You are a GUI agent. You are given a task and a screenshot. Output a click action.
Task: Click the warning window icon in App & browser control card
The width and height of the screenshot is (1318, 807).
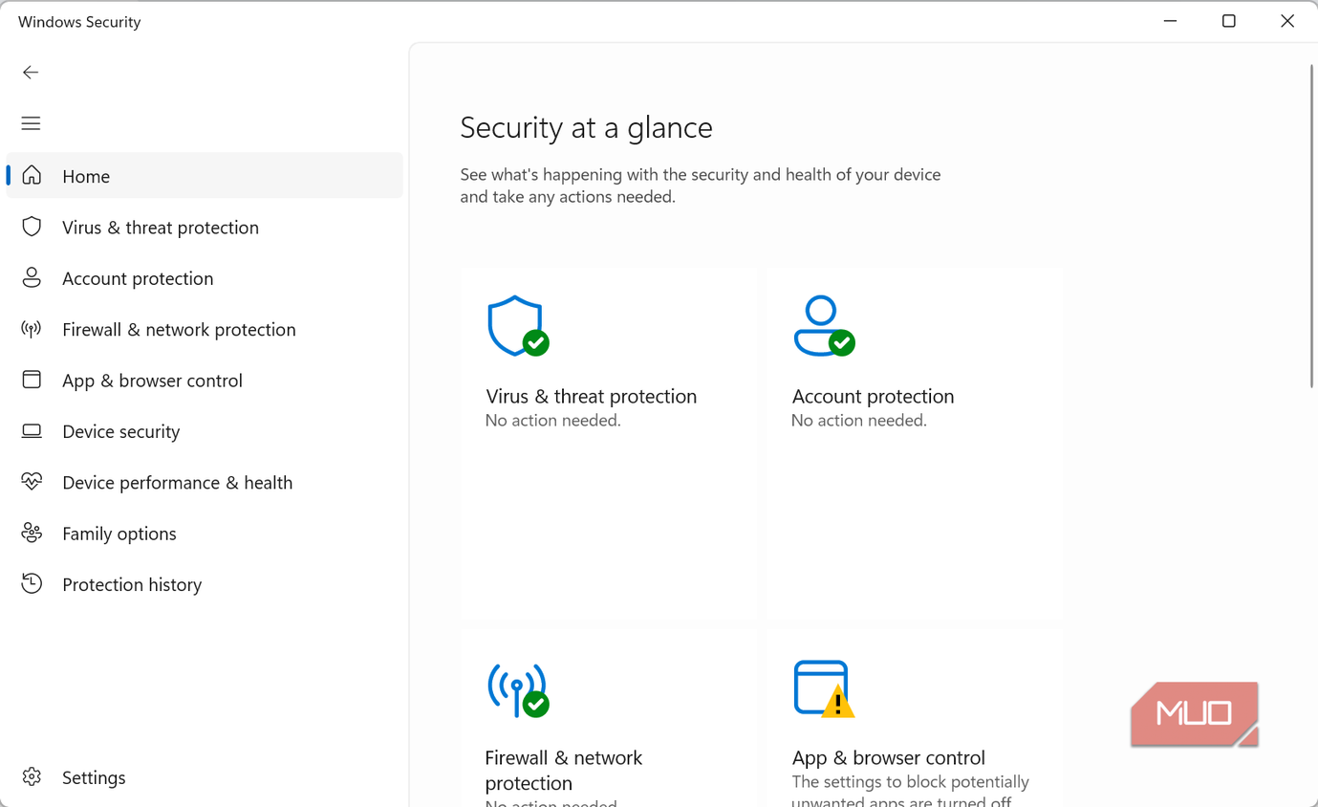[823, 688]
